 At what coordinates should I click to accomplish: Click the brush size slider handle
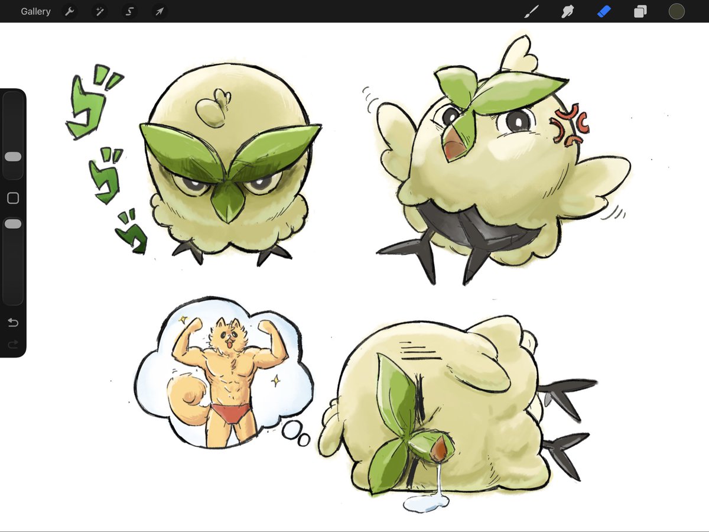tap(13, 157)
